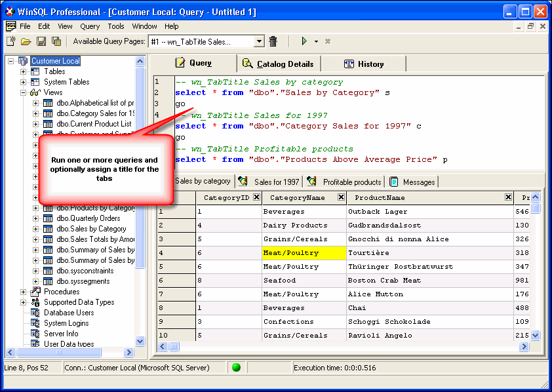Switch to the Catalog Details tab

pyautogui.click(x=279, y=64)
